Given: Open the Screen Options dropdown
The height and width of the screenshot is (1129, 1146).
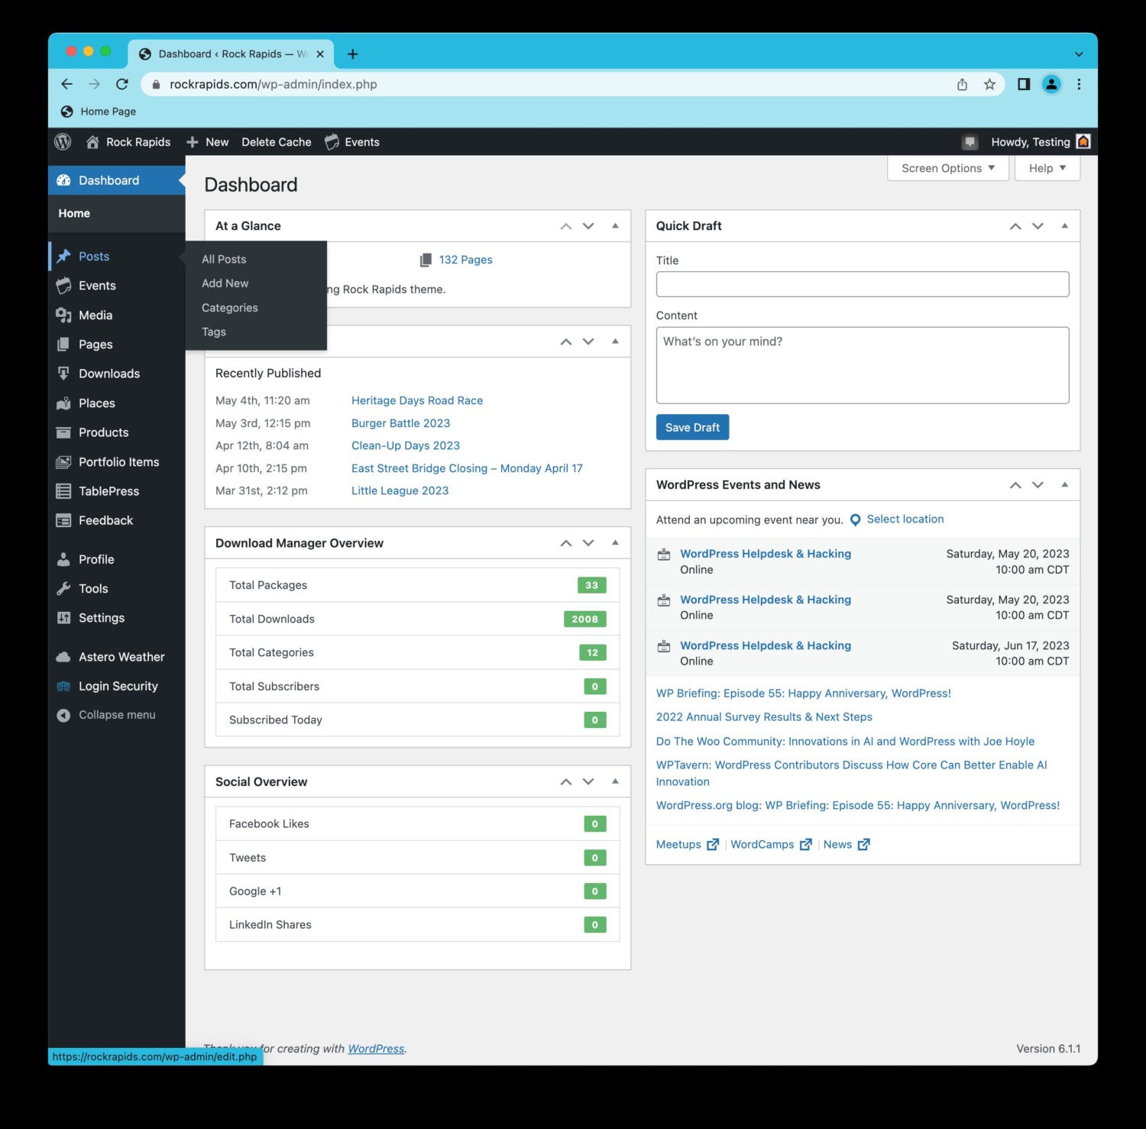Looking at the screenshot, I should (947, 168).
